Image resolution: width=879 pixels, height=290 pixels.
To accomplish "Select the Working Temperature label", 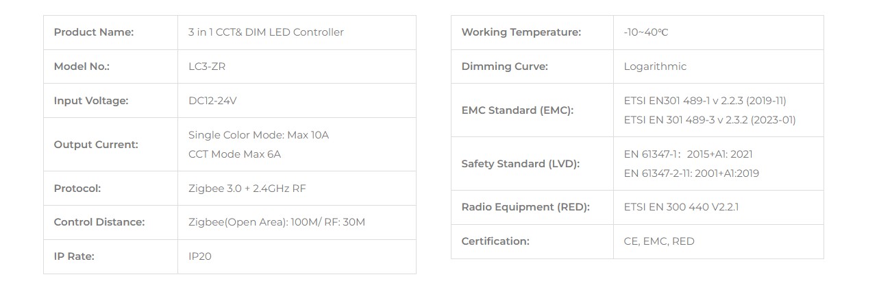I will (x=521, y=32).
